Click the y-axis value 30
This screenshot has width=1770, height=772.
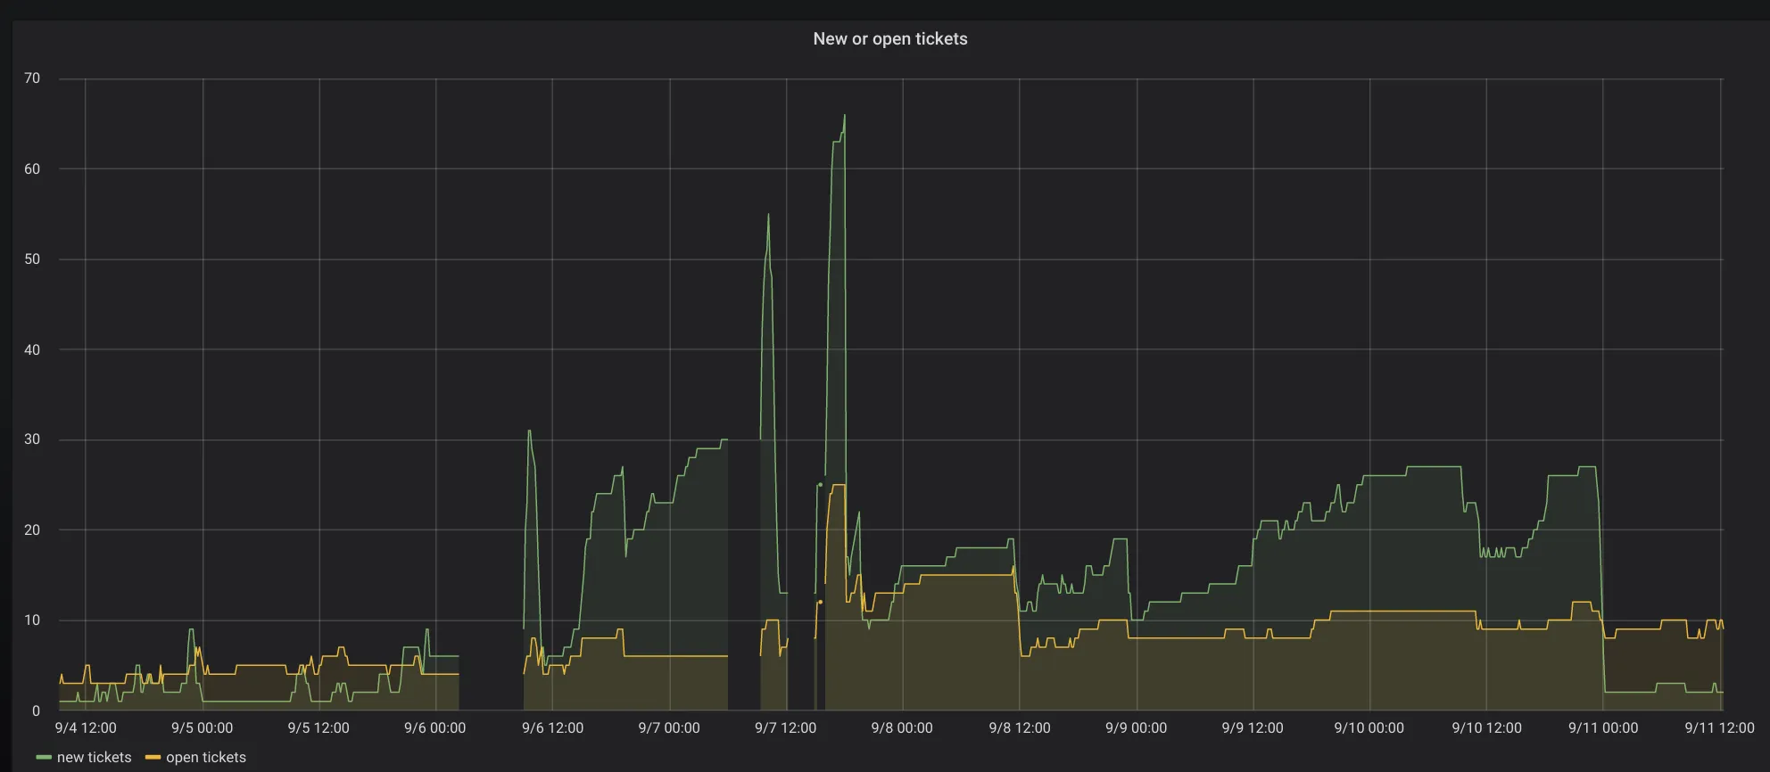[32, 439]
